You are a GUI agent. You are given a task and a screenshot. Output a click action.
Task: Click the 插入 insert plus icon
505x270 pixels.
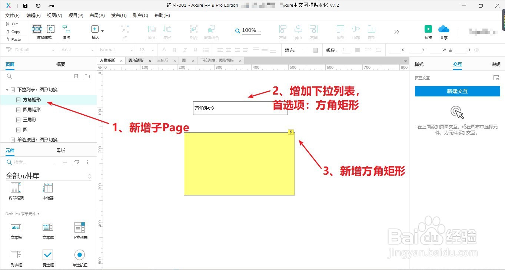click(x=95, y=29)
